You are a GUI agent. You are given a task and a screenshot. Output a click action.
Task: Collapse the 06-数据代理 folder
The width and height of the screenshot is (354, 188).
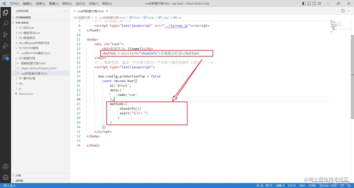pyautogui.click(x=41, y=58)
